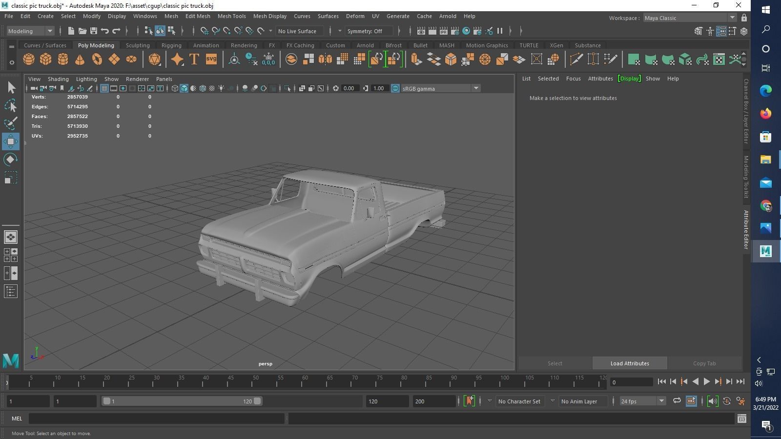
Task: Open a scene using the folder icon
Action: pyautogui.click(x=82, y=31)
